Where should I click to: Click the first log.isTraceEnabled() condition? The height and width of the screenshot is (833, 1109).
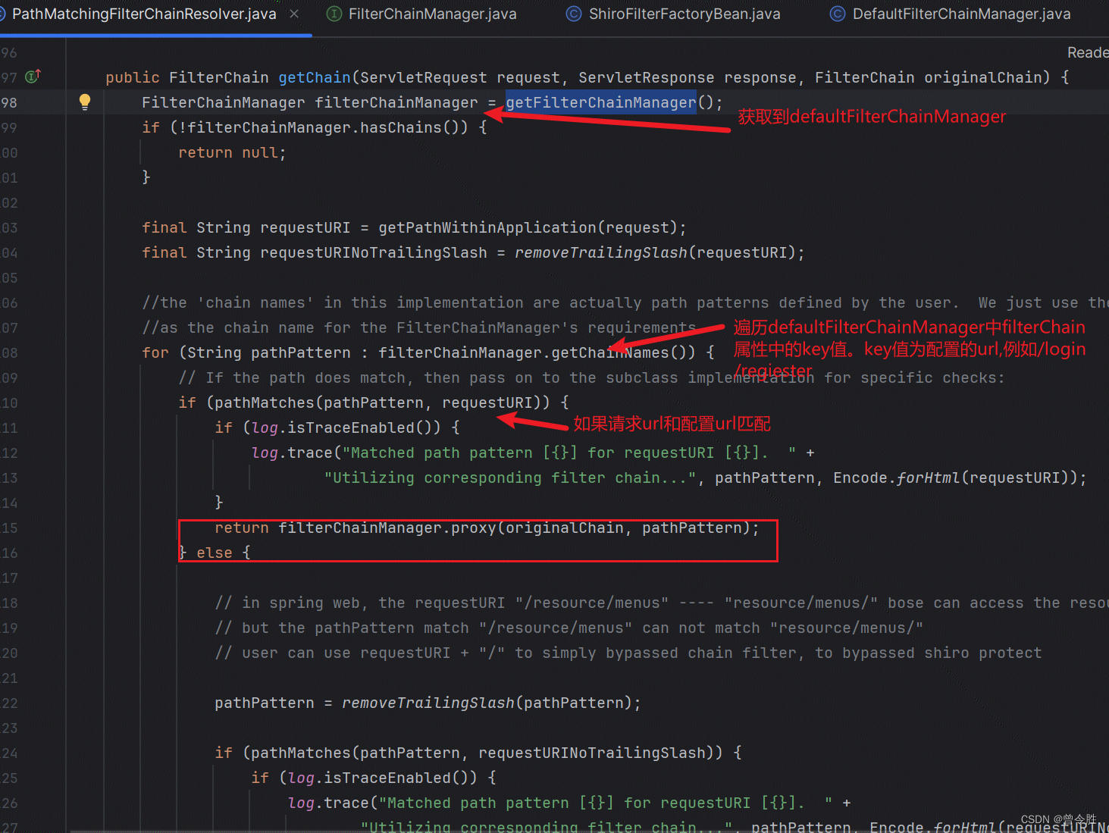pos(346,427)
